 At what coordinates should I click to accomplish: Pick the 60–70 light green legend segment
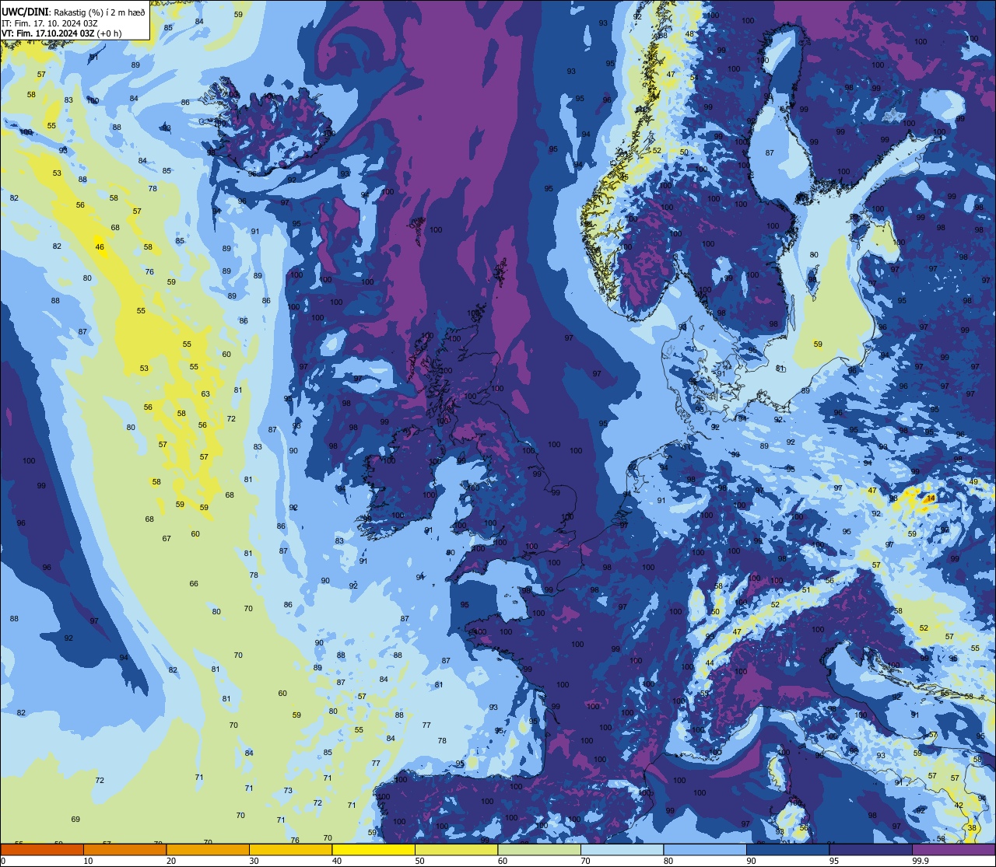(539, 850)
